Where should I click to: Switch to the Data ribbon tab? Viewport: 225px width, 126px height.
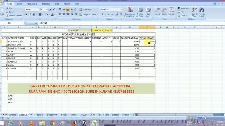click(x=57, y=4)
